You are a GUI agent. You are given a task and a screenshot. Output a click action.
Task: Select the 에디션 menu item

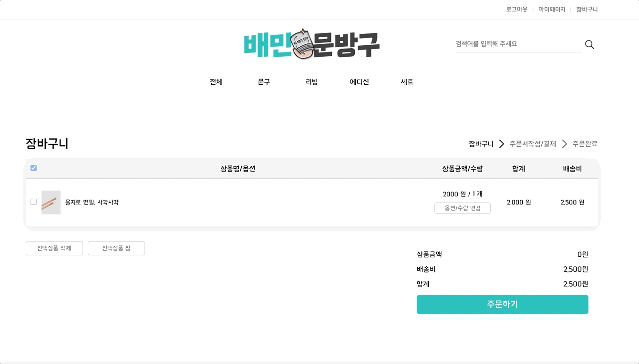pos(359,82)
